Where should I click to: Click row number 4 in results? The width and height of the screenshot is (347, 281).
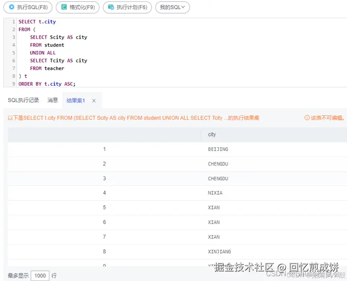coord(104,193)
